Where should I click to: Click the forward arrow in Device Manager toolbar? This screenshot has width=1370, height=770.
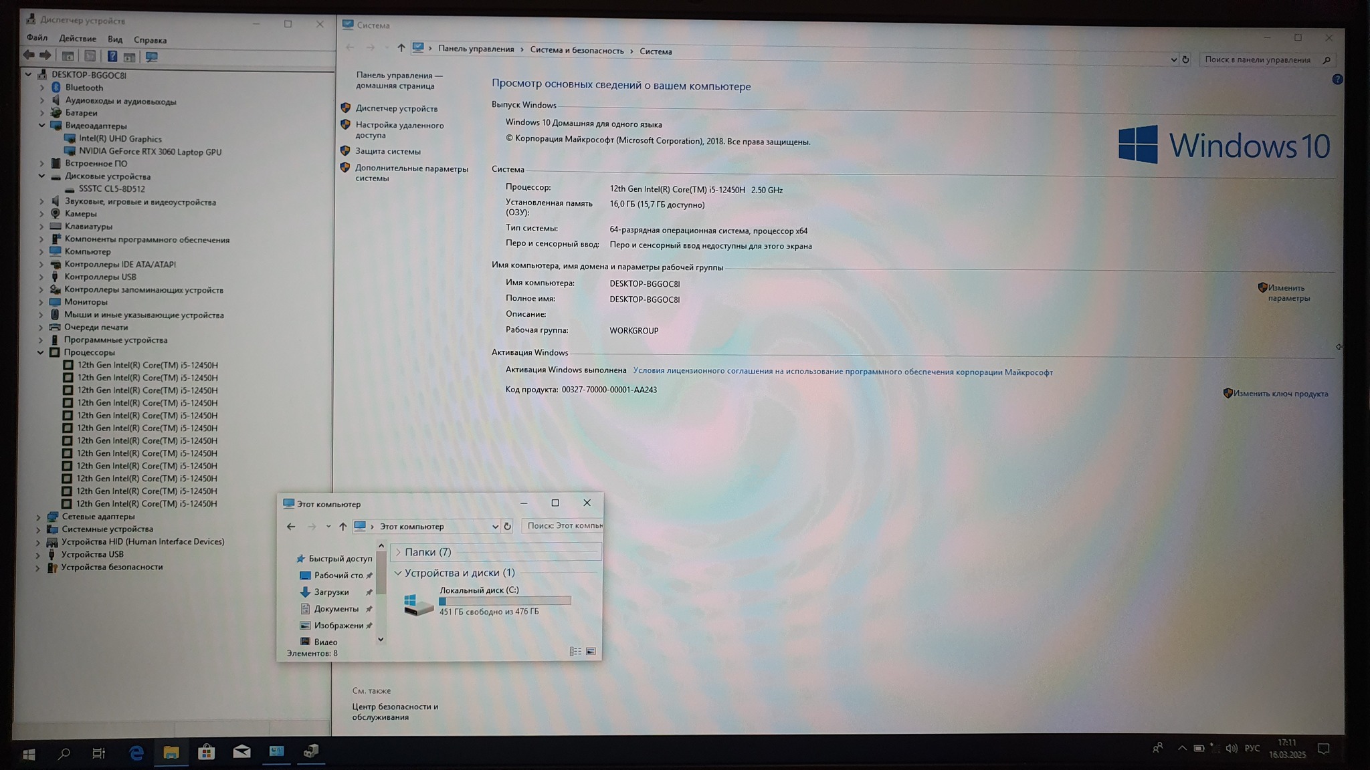click(45, 55)
